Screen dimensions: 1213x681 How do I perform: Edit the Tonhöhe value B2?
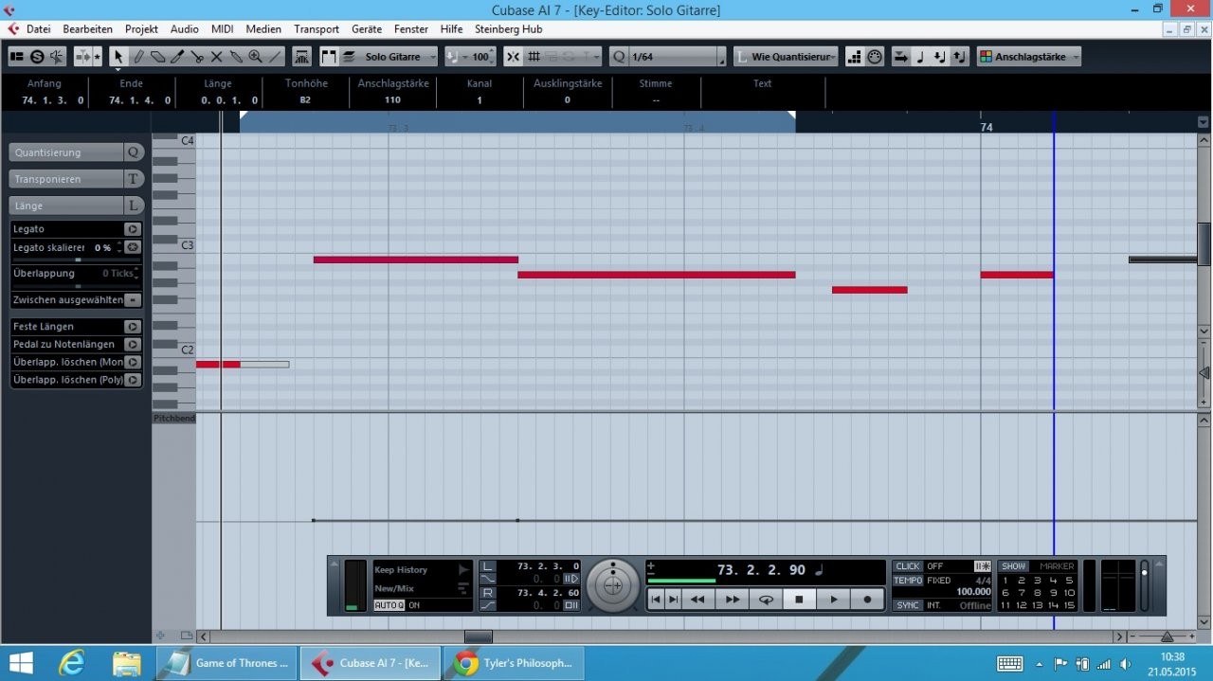[x=305, y=100]
